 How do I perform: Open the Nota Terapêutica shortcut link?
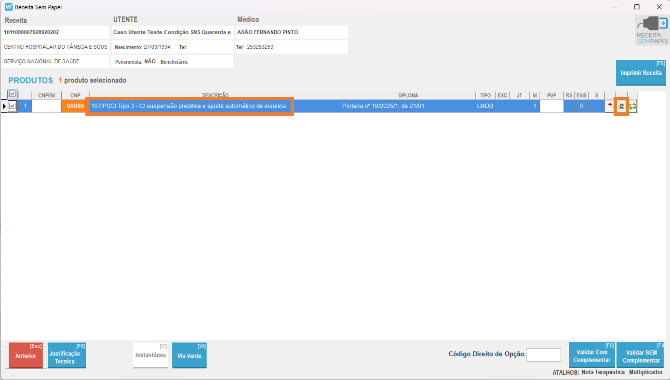603,372
